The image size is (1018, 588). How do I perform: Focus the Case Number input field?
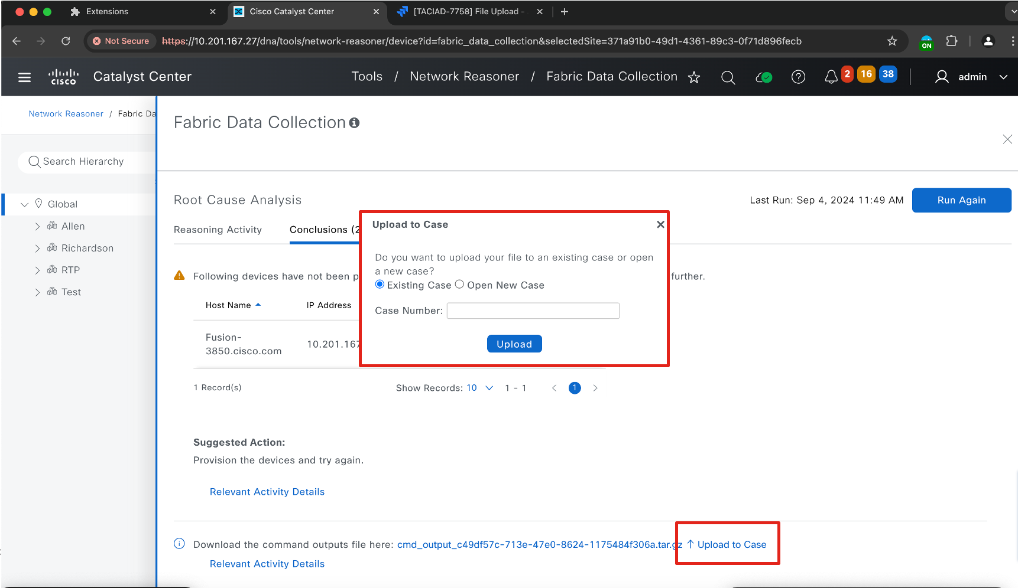(533, 311)
